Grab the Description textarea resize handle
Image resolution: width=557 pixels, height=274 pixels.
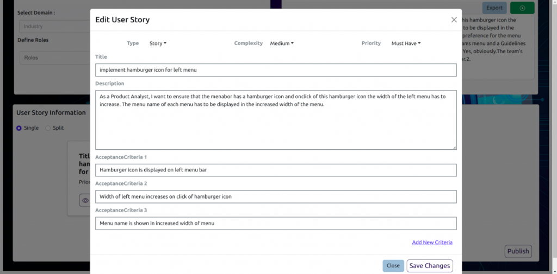[x=454, y=147]
